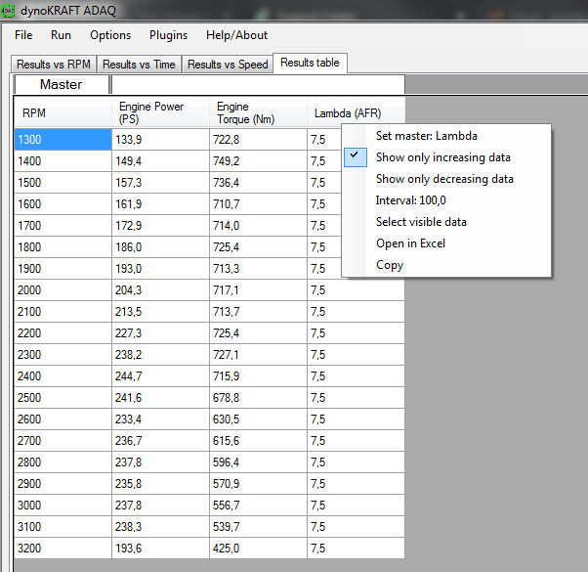588x572 pixels.
Task: Click power value 238,3 cell
Action: click(x=160, y=527)
